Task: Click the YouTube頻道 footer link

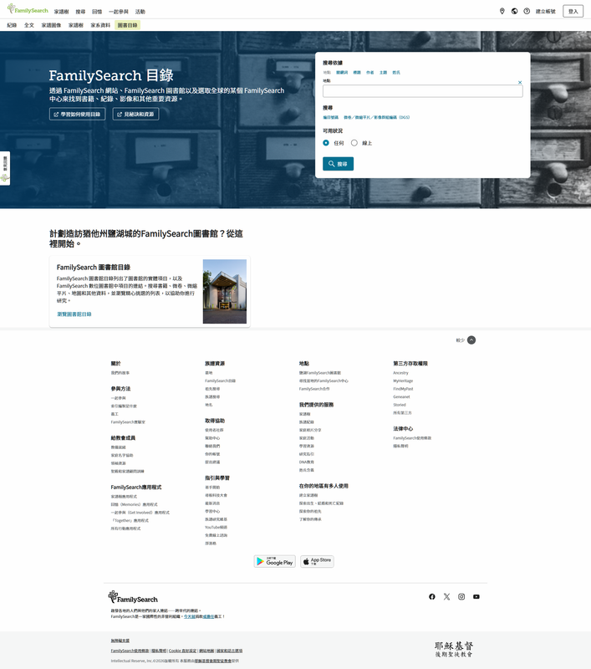Action: pyautogui.click(x=217, y=528)
